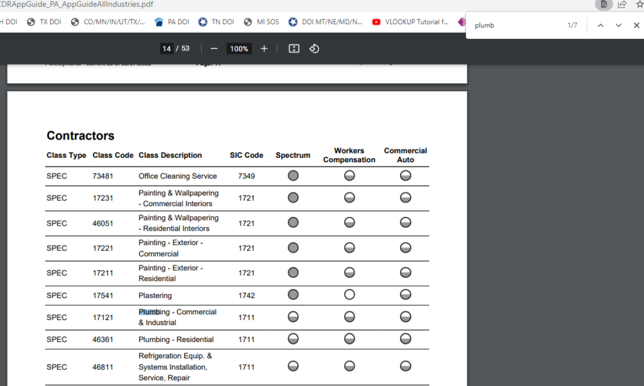This screenshot has width=644, height=386.
Task: Bookmark this page with star icon
Action: (639, 4)
